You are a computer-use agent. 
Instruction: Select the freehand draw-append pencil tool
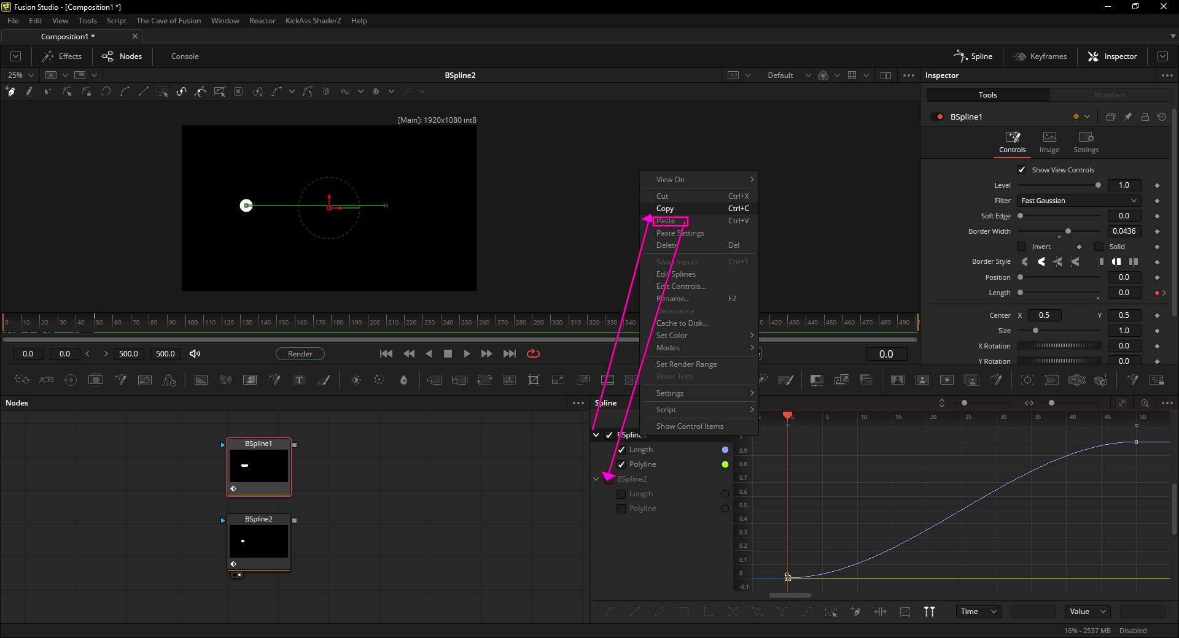[x=29, y=91]
